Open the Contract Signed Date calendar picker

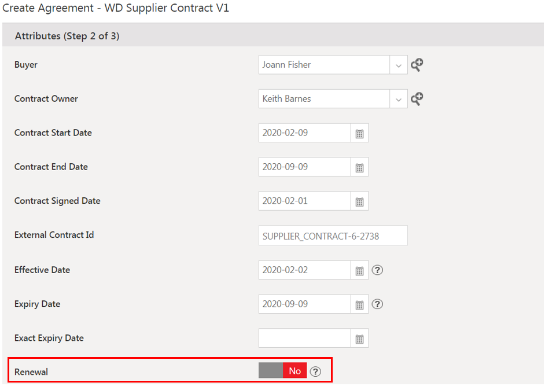coord(359,201)
